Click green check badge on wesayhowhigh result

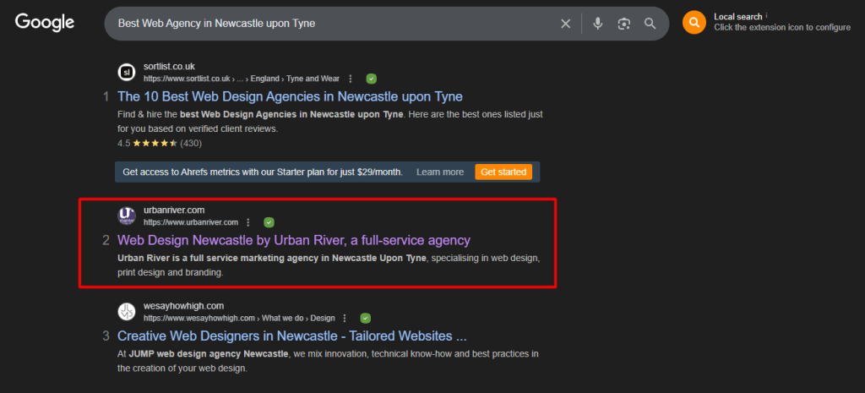pyautogui.click(x=366, y=319)
